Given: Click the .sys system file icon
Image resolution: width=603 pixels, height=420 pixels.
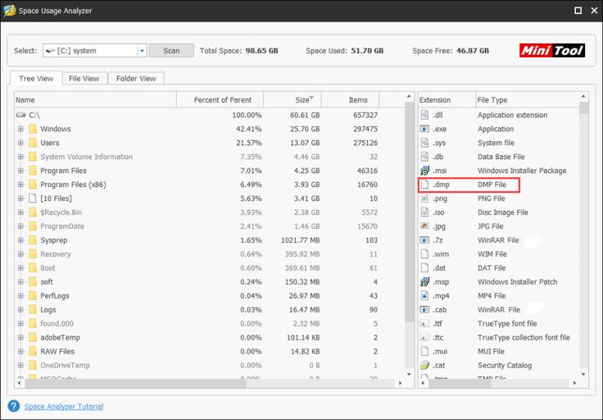Looking at the screenshot, I should 424,143.
